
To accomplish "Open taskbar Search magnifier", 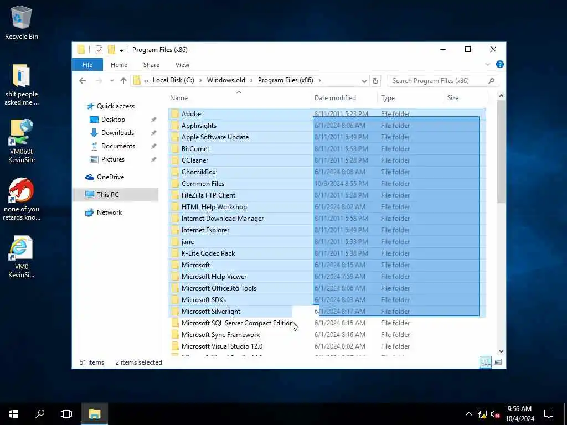I will [x=40, y=414].
